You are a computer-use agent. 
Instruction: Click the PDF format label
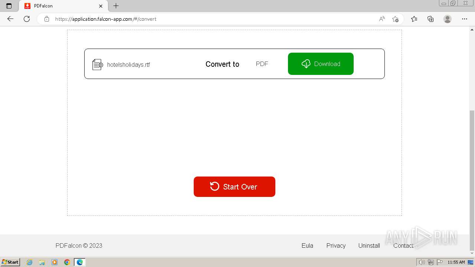pyautogui.click(x=262, y=64)
